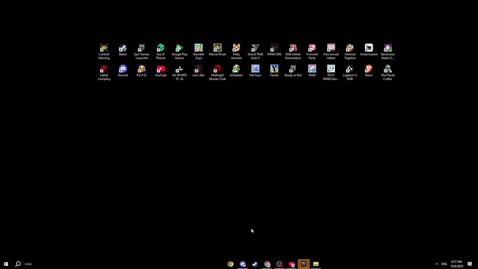Select the Sea of Thieves shortcut
This screenshot has height=269, width=478.
[161, 52]
